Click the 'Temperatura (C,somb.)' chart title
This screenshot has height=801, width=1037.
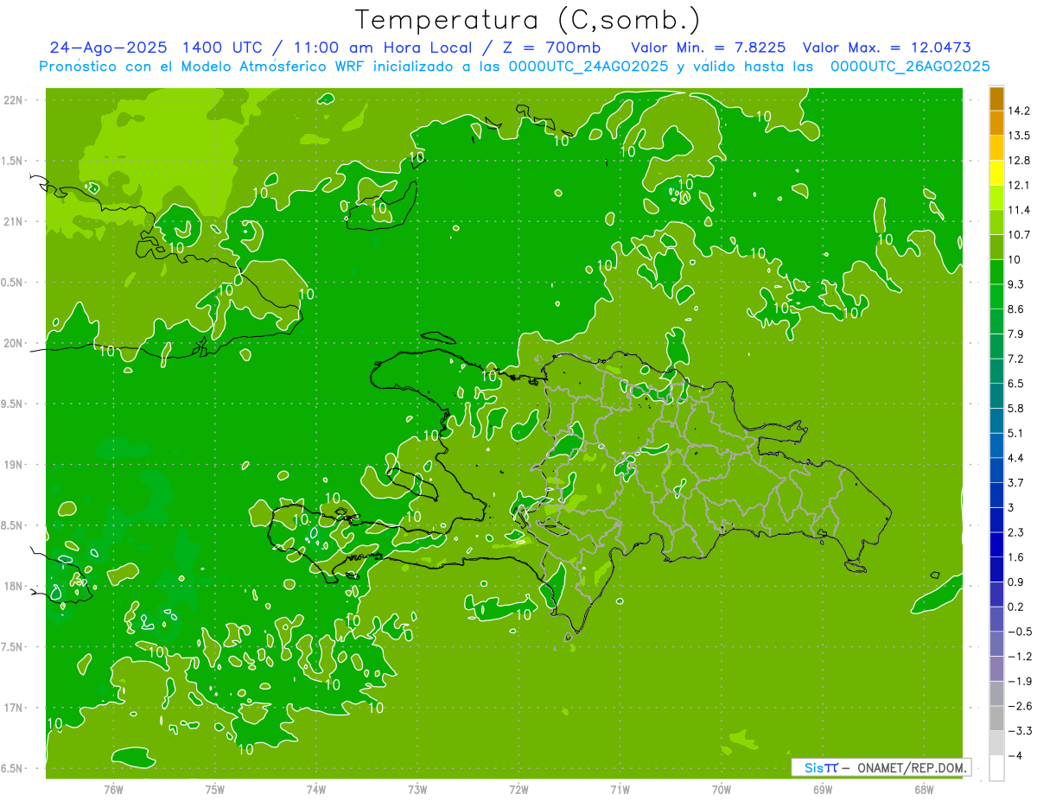point(528,21)
